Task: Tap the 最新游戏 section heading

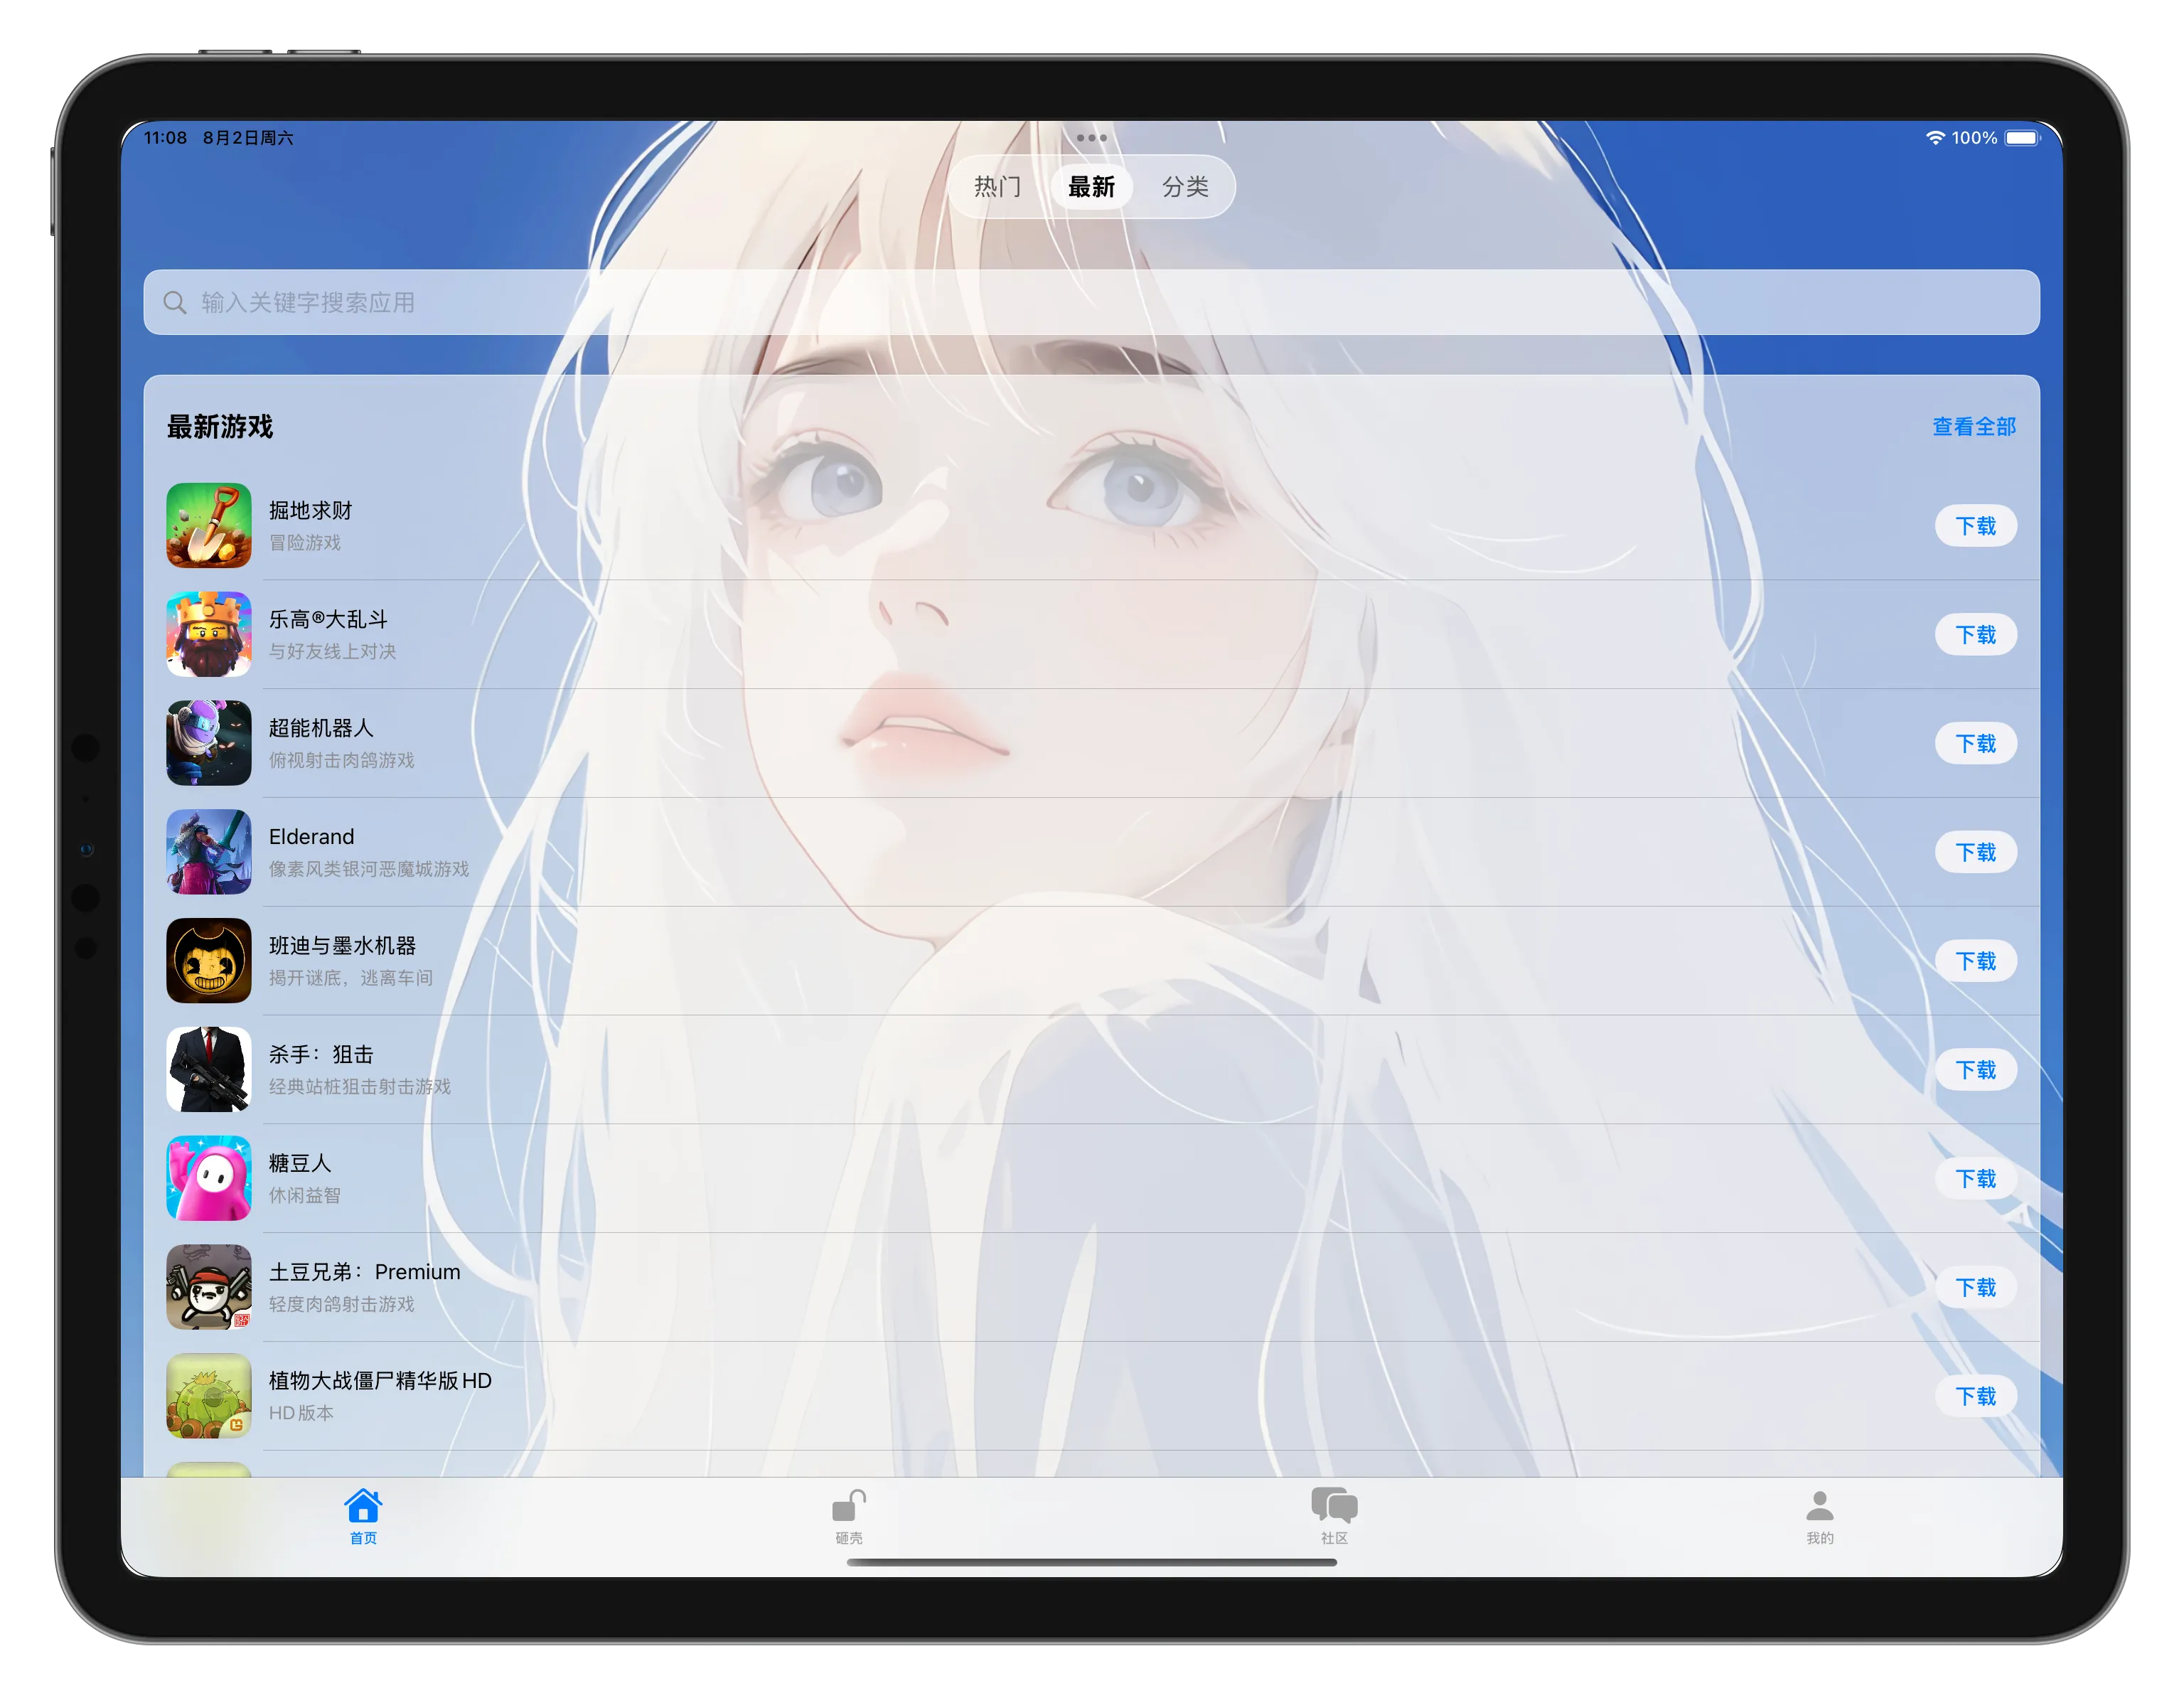Action: (220, 427)
